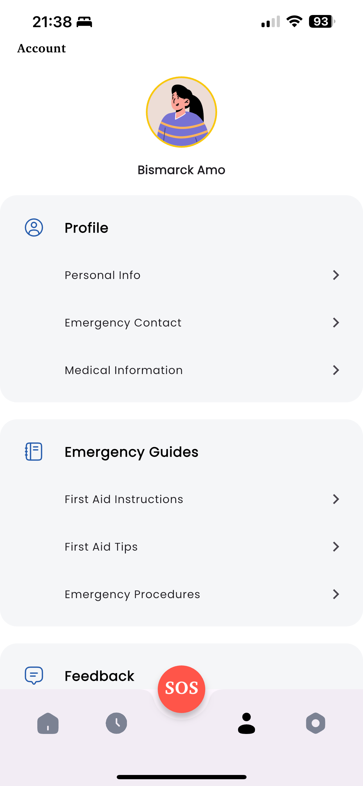The width and height of the screenshot is (363, 786).
Task: Select the account person tab icon
Action: (247, 723)
